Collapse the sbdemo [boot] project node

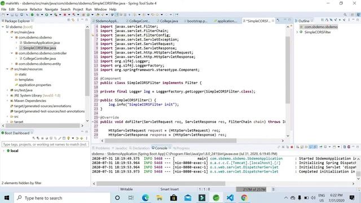(3, 27)
